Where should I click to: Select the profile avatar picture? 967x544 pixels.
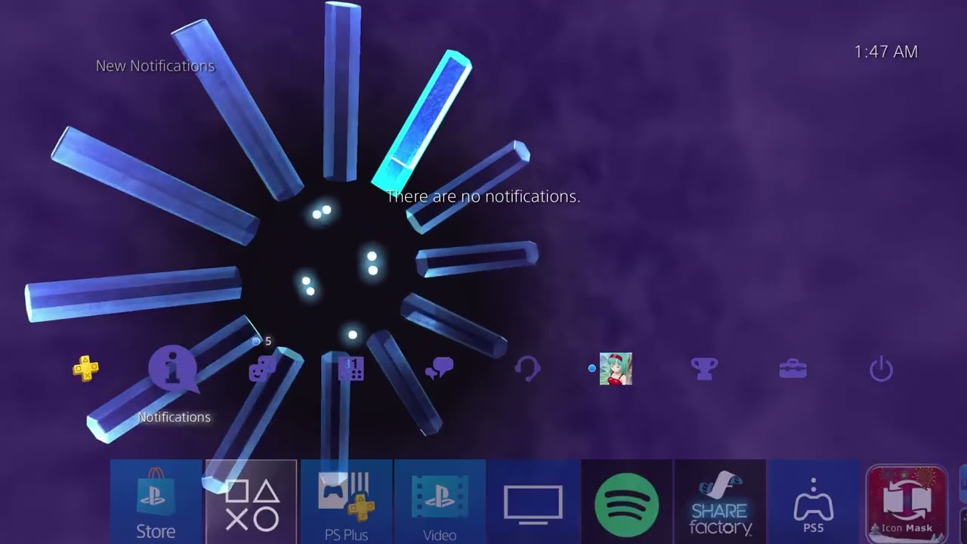616,369
